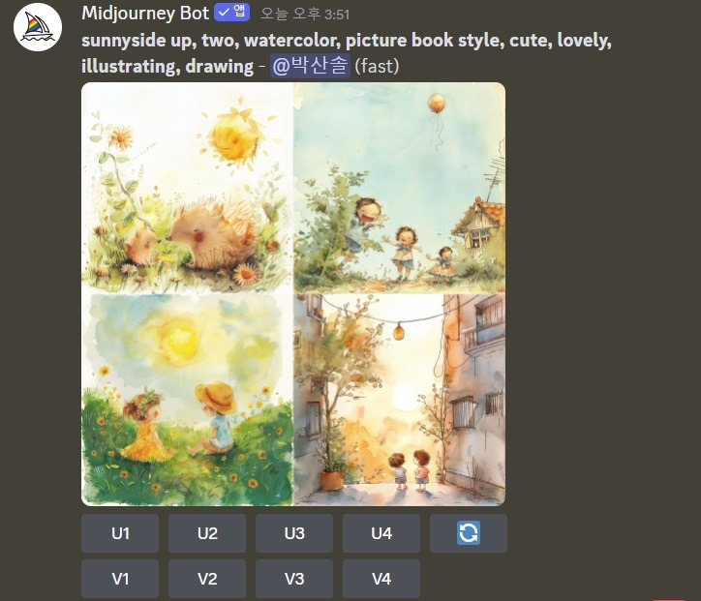Click the bold prompt text sunnyside up
The width and height of the screenshot is (701, 601).
click(137, 41)
